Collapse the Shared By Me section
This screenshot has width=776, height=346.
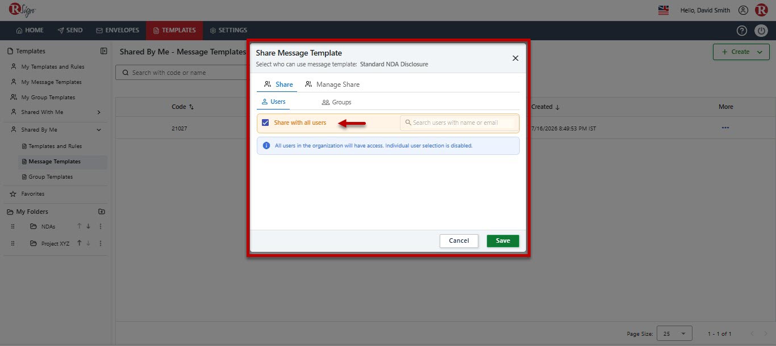[x=99, y=130]
